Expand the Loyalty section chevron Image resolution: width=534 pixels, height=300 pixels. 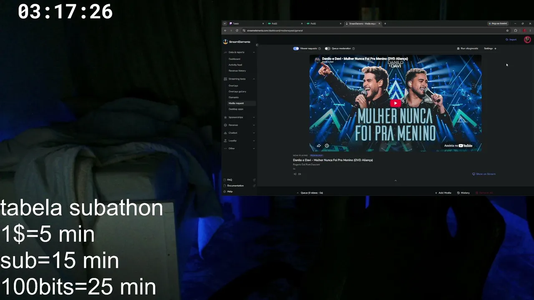coord(254,140)
